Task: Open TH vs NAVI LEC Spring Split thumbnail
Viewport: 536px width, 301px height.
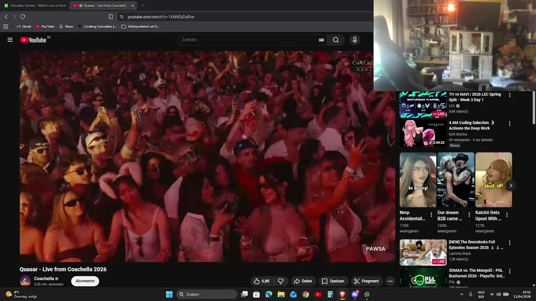Action: [x=423, y=105]
